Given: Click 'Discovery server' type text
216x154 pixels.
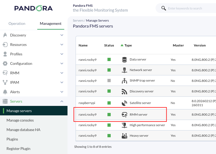Looking at the screenshot, I should tap(141, 91).
